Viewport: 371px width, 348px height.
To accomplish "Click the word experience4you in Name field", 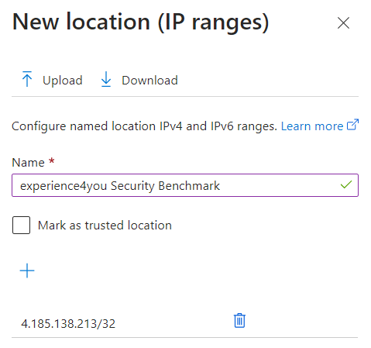I will click(64, 186).
